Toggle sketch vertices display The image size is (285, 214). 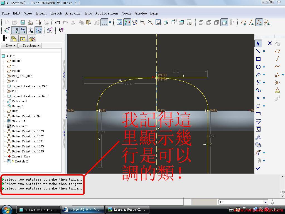(39, 30)
